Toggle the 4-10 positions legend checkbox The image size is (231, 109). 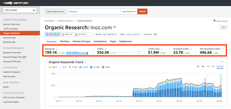click(61, 67)
